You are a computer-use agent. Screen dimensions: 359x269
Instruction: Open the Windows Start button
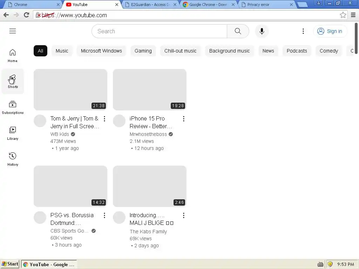pos(10,264)
